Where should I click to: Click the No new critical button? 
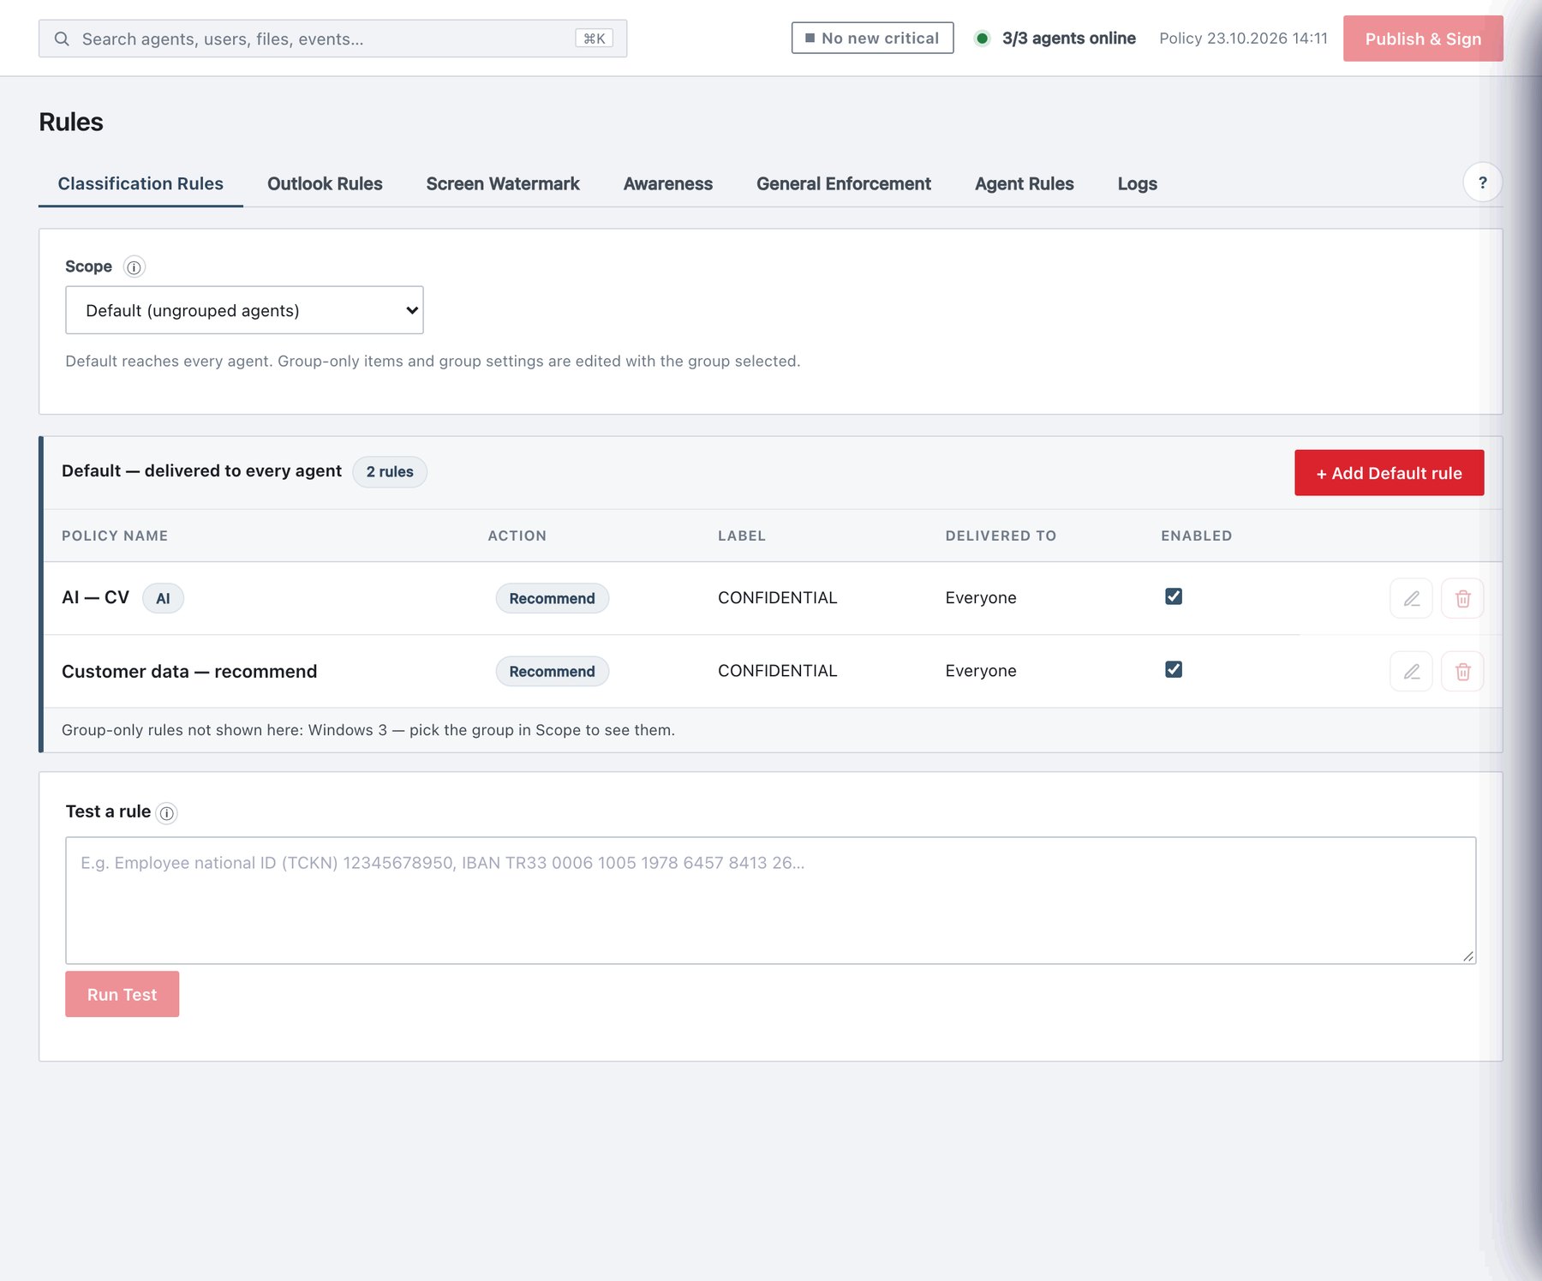click(x=872, y=38)
